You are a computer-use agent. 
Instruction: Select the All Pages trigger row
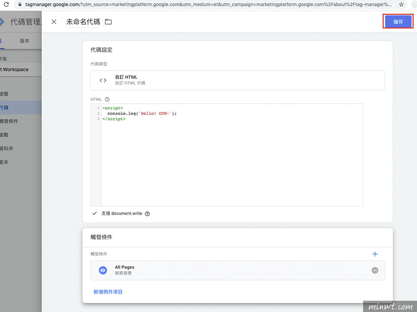[x=237, y=270]
